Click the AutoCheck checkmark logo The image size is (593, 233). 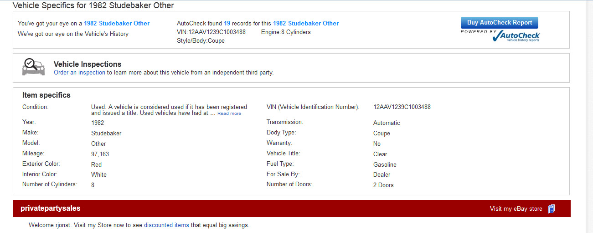(x=516, y=36)
